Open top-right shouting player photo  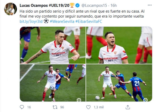coord(119,45)
